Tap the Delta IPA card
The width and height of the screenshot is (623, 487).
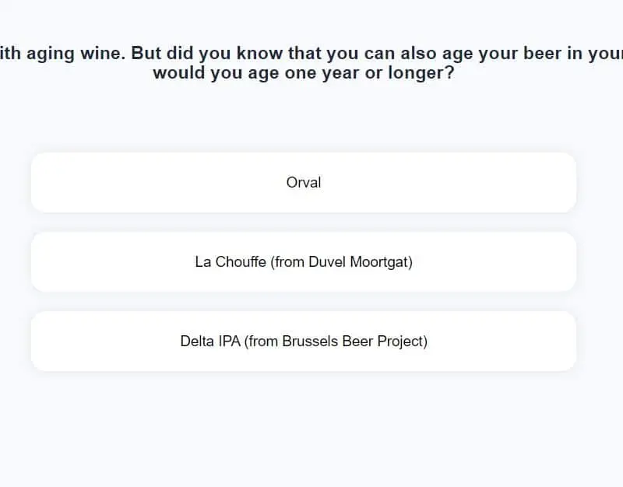click(x=304, y=341)
